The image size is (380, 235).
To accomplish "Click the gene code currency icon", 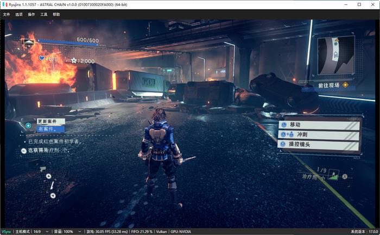I will point(74,60).
